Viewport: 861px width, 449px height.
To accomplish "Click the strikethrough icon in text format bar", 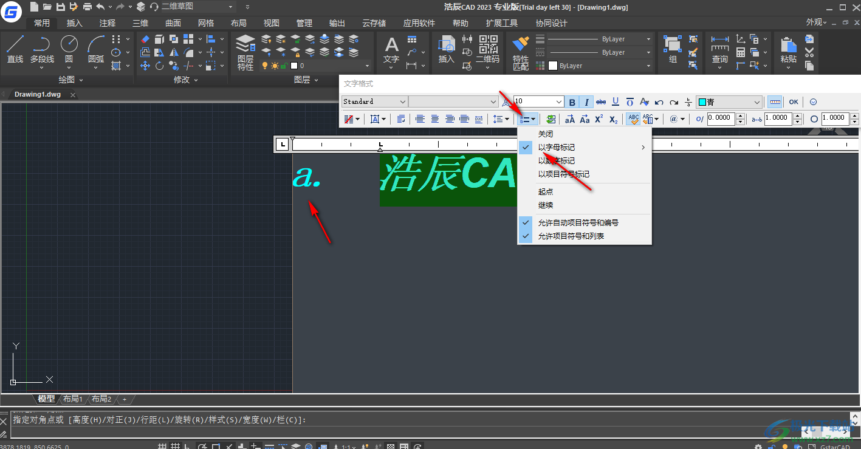I will pos(601,102).
